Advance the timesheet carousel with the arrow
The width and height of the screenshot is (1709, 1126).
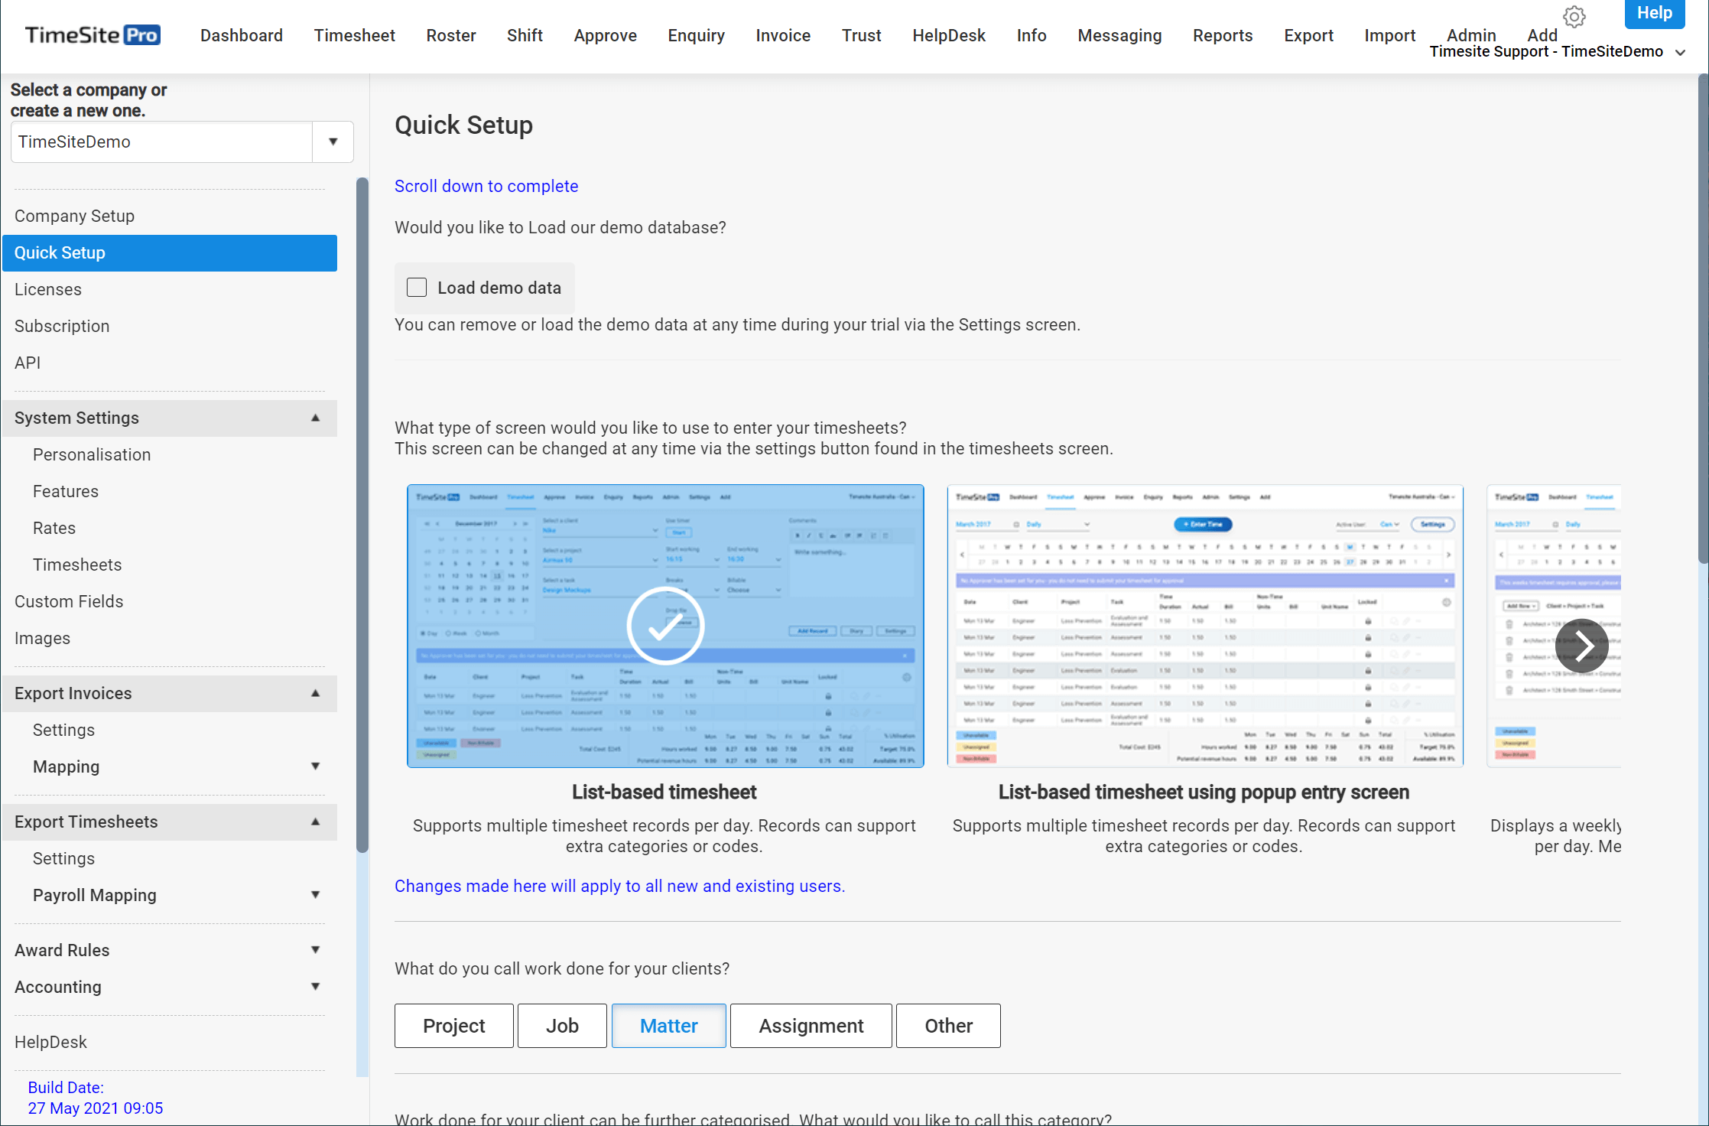1581,646
